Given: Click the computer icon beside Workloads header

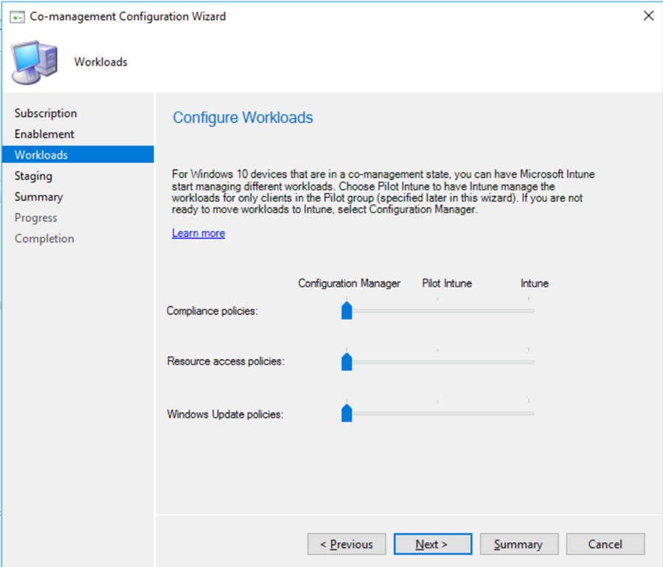Looking at the screenshot, I should pos(34,63).
